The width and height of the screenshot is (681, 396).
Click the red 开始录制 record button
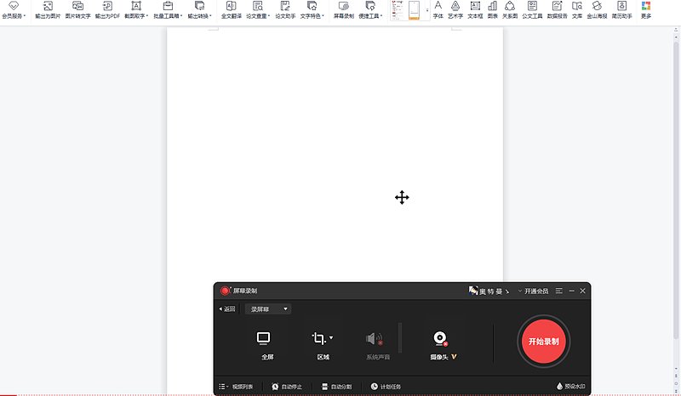(544, 341)
